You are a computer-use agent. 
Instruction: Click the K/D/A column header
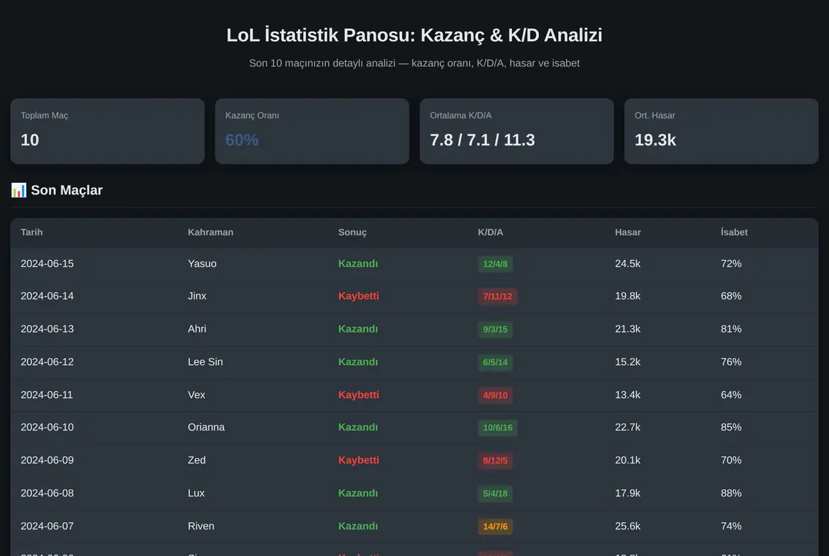(490, 232)
